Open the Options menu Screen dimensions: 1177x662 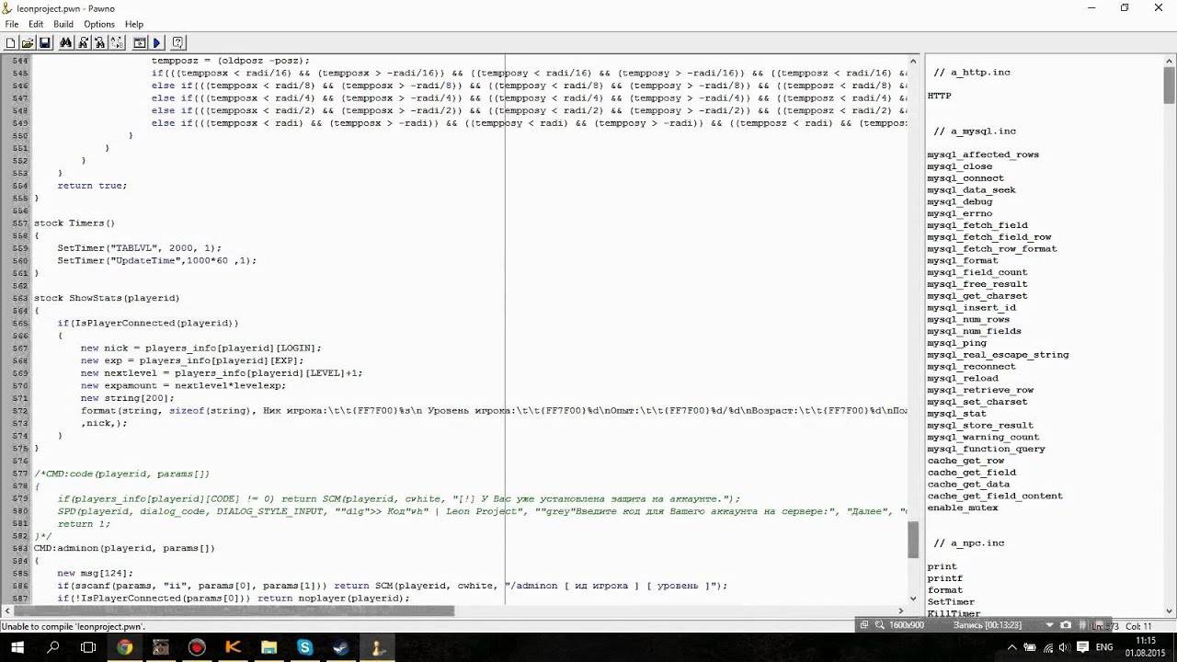(x=99, y=24)
